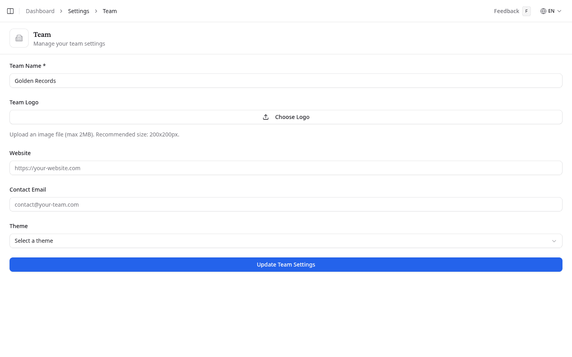Click the Contact Email input box
The height and width of the screenshot is (357, 572).
(286, 204)
